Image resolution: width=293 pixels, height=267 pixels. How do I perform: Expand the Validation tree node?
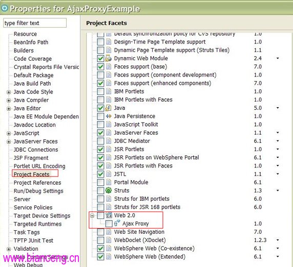(9, 249)
